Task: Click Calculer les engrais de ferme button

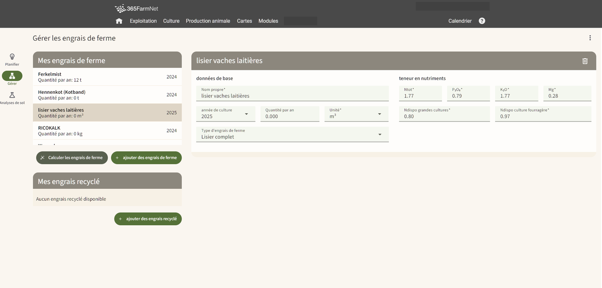Action: pyautogui.click(x=72, y=158)
